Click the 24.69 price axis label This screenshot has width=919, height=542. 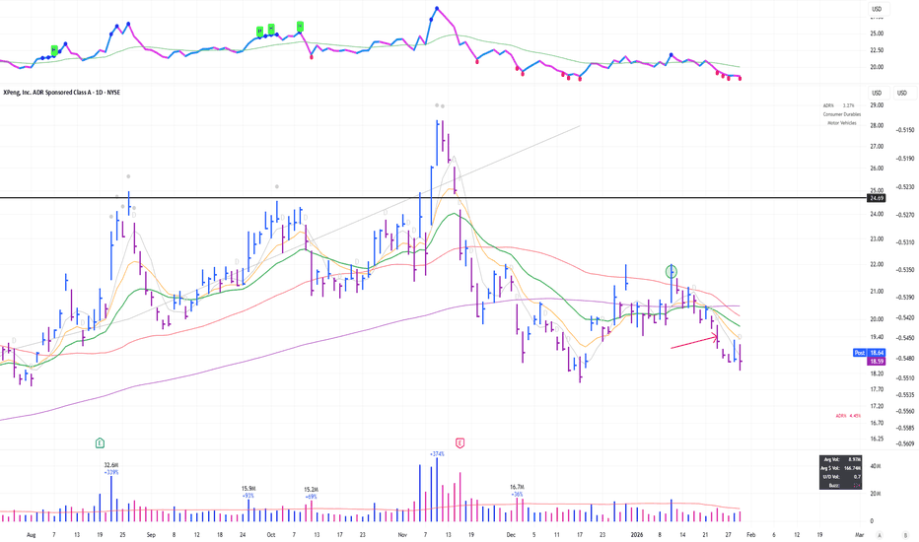[877, 198]
